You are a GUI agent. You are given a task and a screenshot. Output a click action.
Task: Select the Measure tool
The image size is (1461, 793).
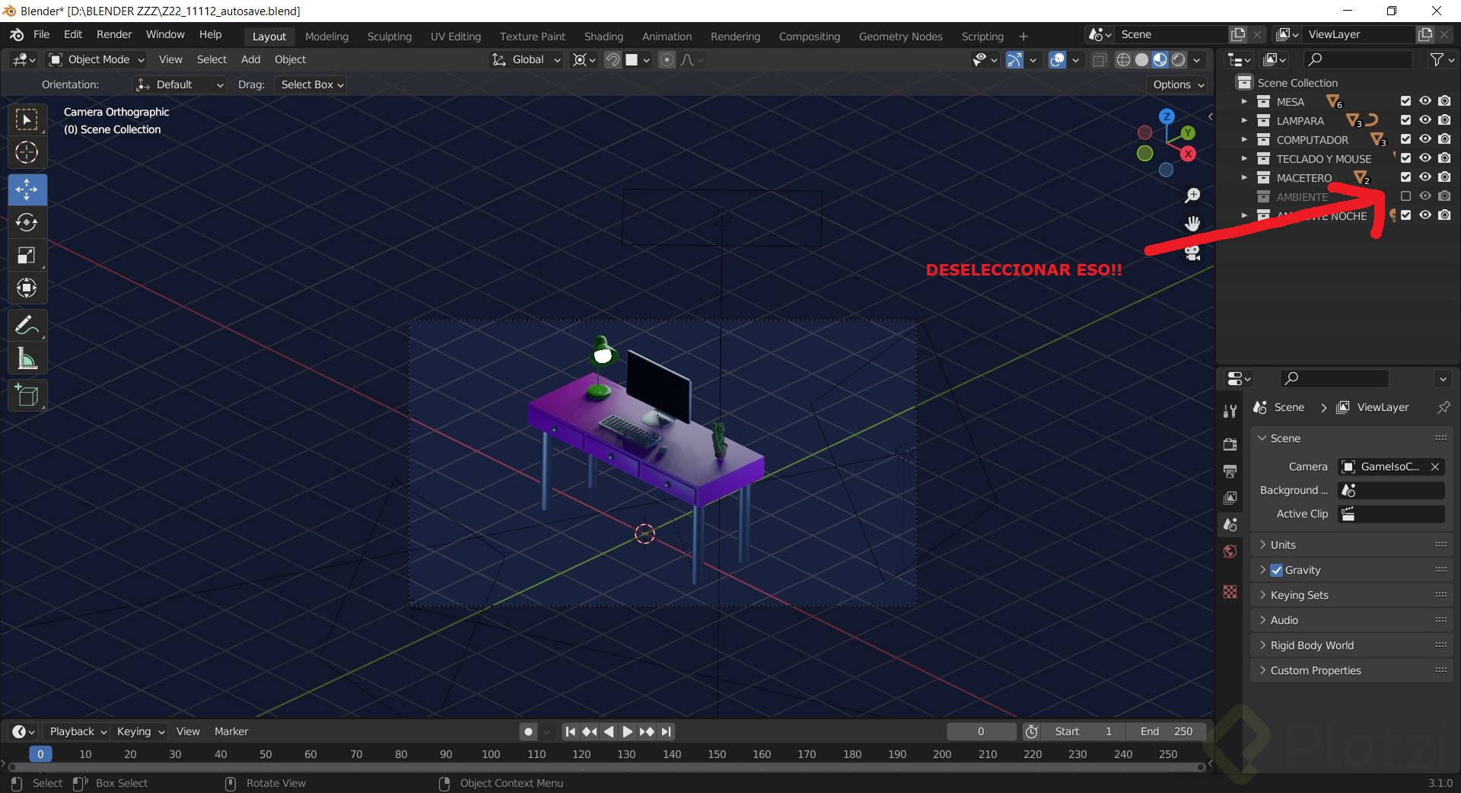[27, 358]
